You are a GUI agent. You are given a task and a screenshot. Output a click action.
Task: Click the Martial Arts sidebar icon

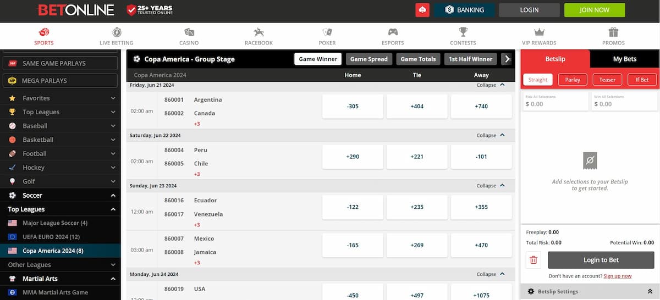(x=12, y=279)
